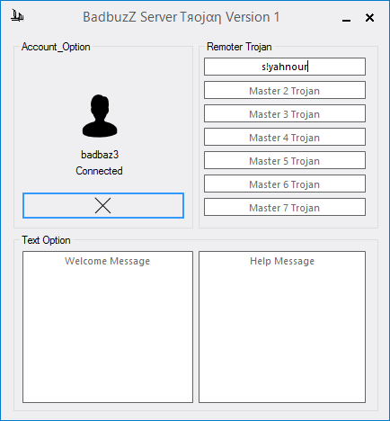The height and width of the screenshot is (421, 390).
Task: Click inside the Help Message text box
Action: [282, 327]
